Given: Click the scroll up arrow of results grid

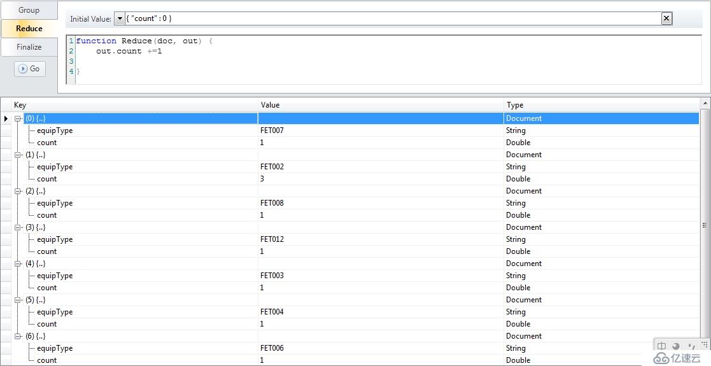Looking at the screenshot, I should [705, 104].
